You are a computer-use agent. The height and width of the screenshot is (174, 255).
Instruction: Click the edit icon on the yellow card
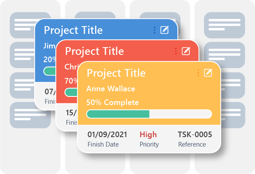pyautogui.click(x=208, y=73)
